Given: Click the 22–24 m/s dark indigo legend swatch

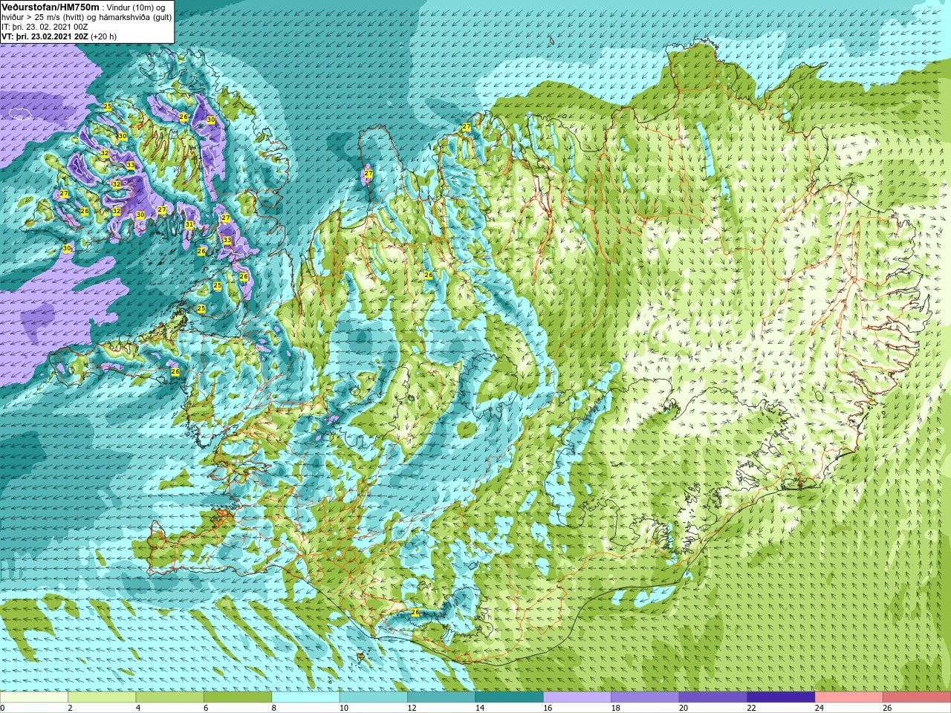Looking at the screenshot, I should click(781, 697).
